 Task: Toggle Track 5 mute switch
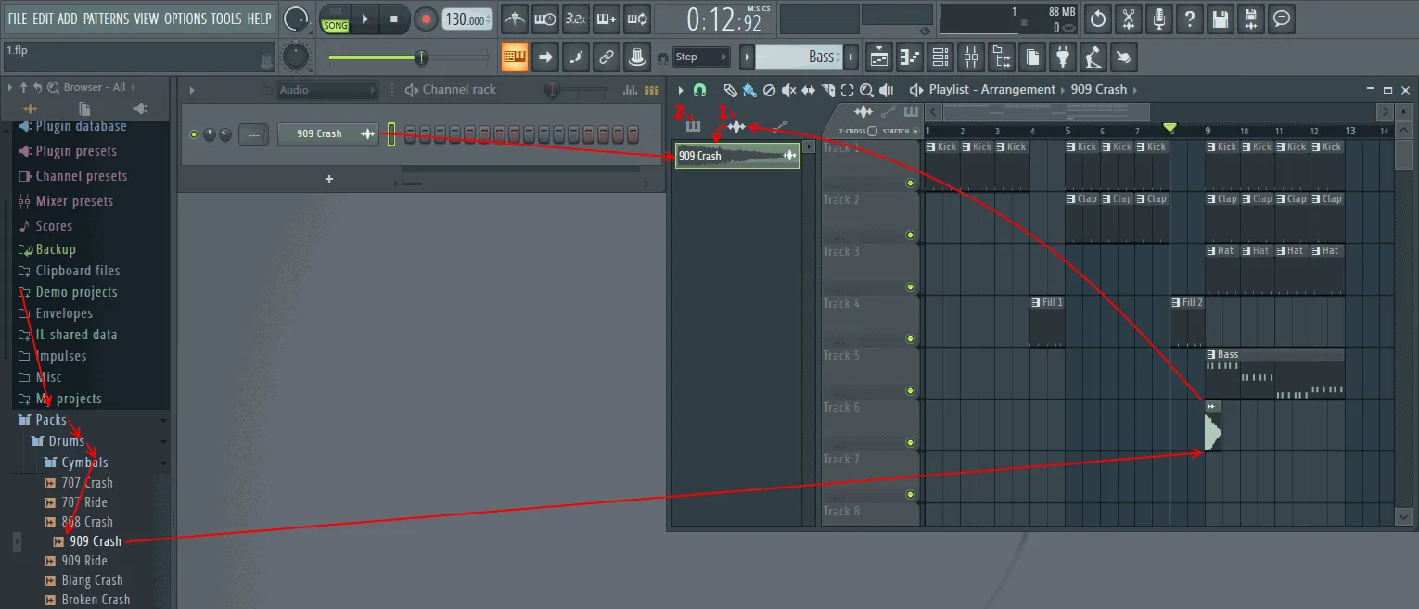(910, 391)
